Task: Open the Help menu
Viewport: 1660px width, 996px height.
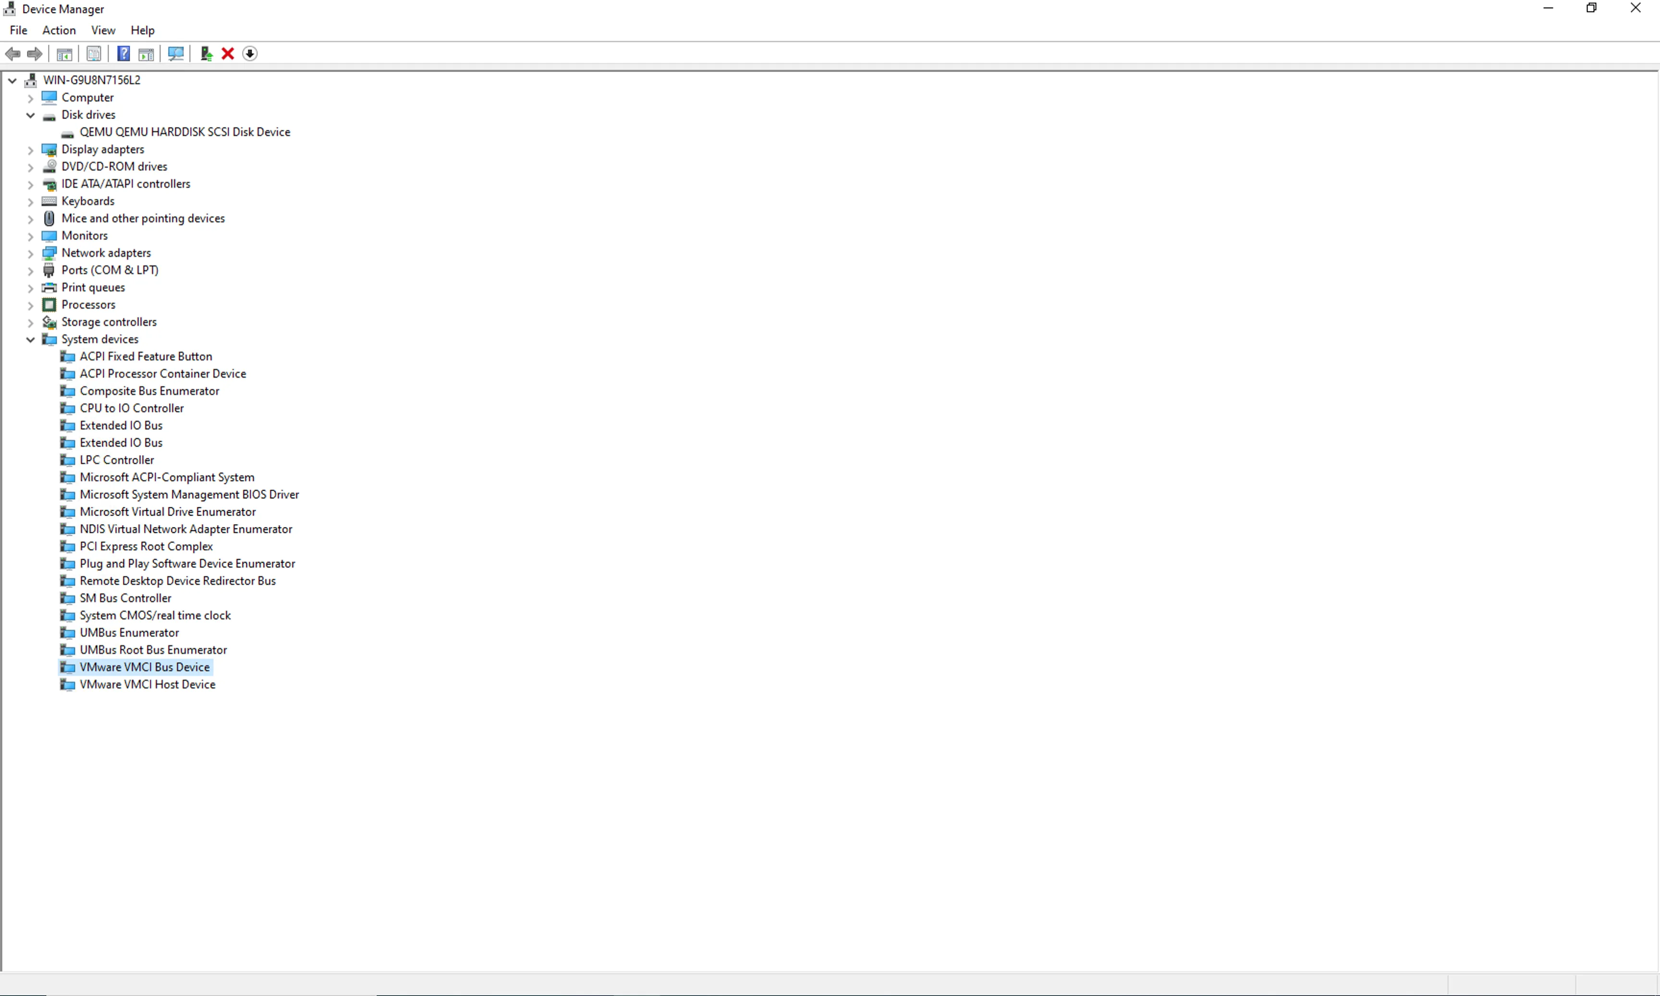Action: tap(142, 30)
